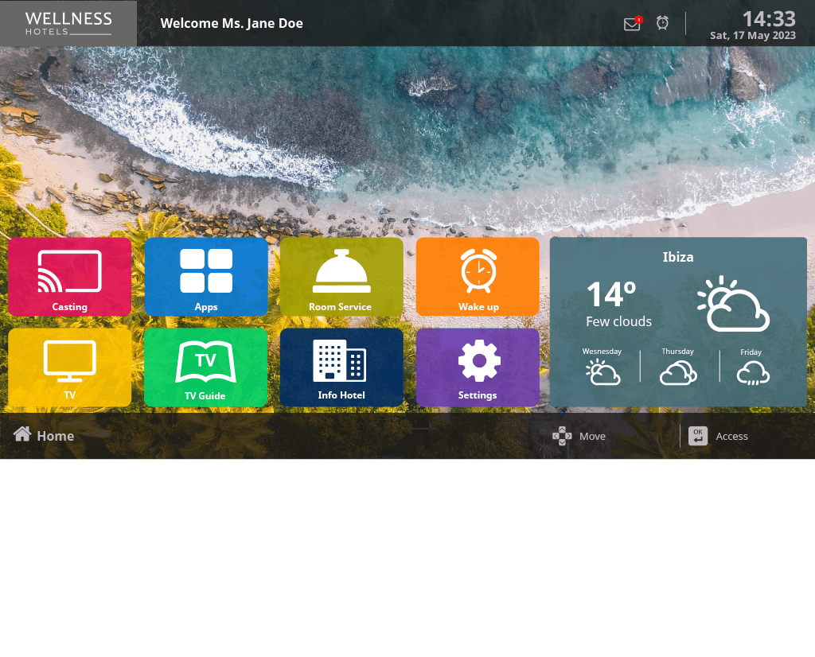Select the Info Hotel tile
Image resolution: width=815 pixels, height=657 pixels.
[341, 367]
